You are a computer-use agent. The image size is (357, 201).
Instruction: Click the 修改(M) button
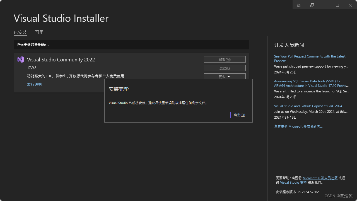[225, 59]
